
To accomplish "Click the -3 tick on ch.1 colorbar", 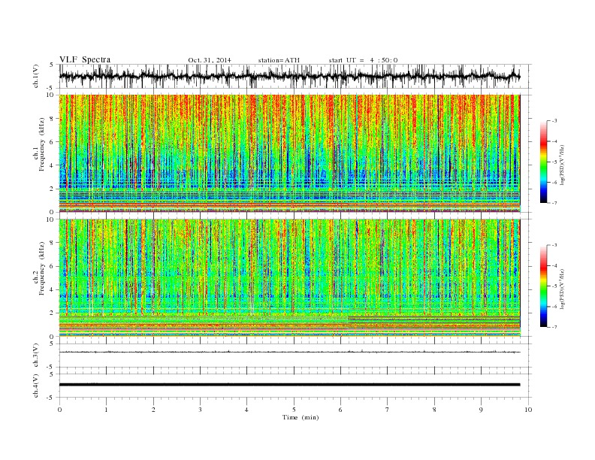I will (554, 121).
